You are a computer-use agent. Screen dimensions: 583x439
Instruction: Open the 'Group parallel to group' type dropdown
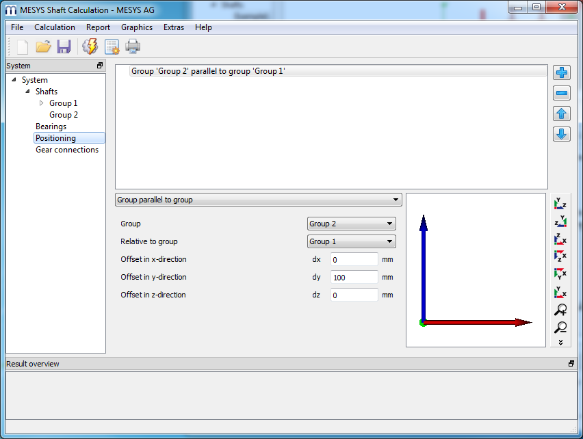click(x=258, y=200)
